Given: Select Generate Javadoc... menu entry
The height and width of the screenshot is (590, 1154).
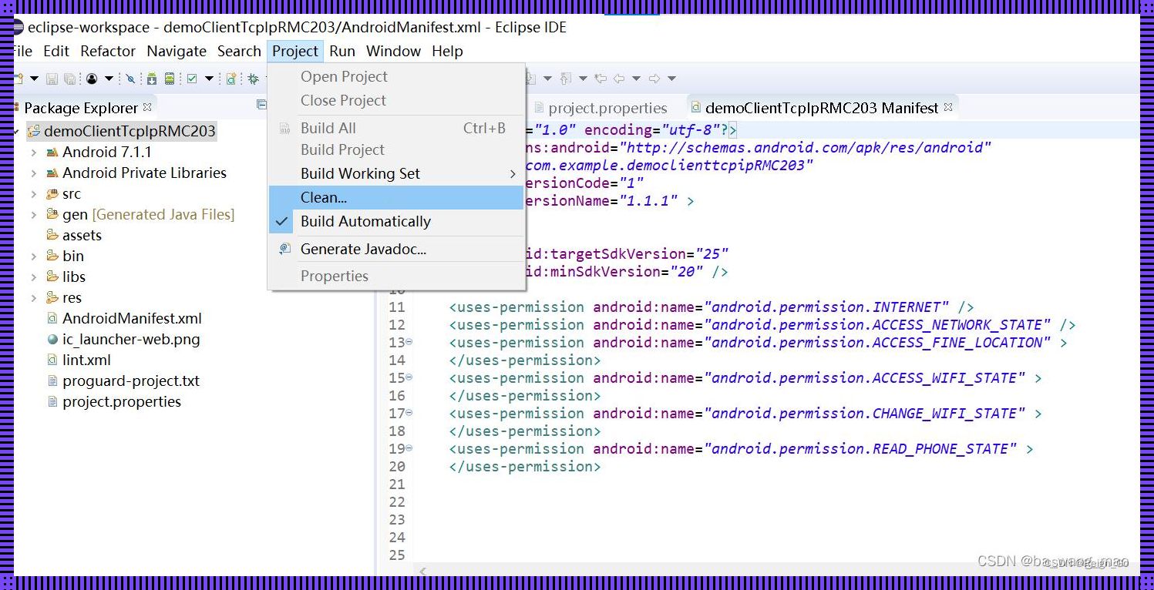Looking at the screenshot, I should (396, 250).
